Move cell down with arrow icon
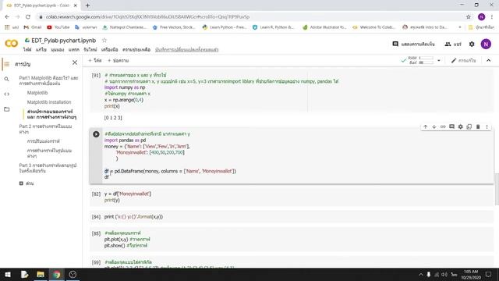The width and height of the screenshot is (499, 281). point(434,126)
